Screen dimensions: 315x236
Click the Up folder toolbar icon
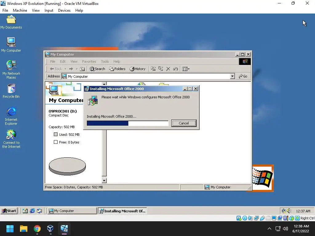tap(82, 69)
